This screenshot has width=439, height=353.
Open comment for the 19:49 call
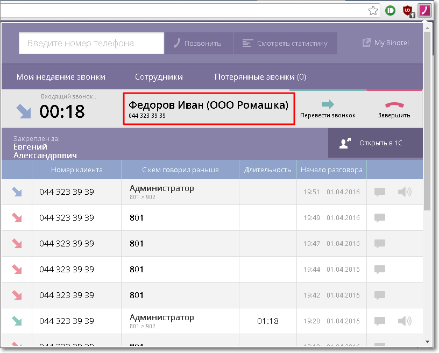point(380,218)
